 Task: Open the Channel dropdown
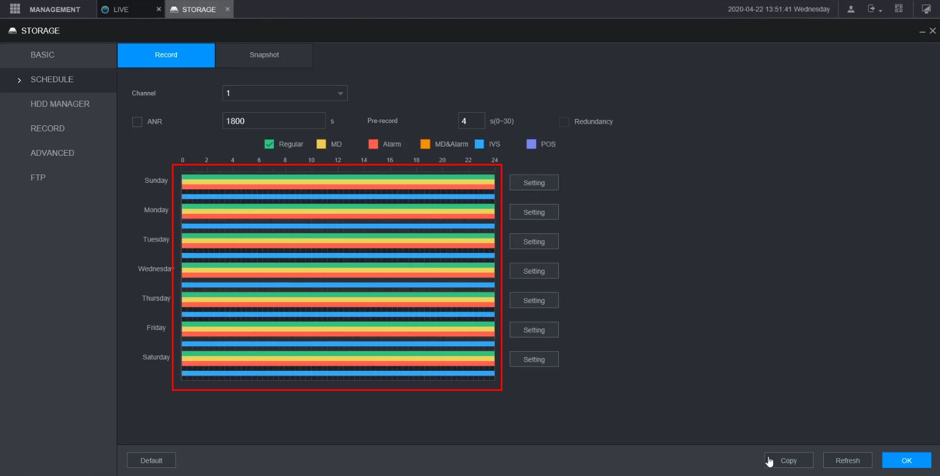click(285, 93)
